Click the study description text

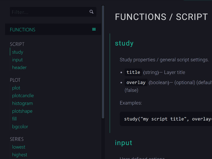point(164,60)
